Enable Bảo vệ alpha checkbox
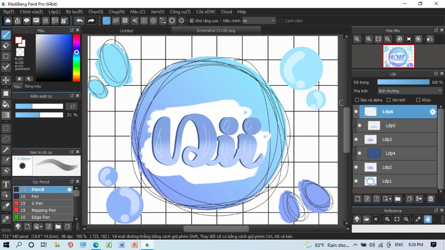 pos(357,100)
